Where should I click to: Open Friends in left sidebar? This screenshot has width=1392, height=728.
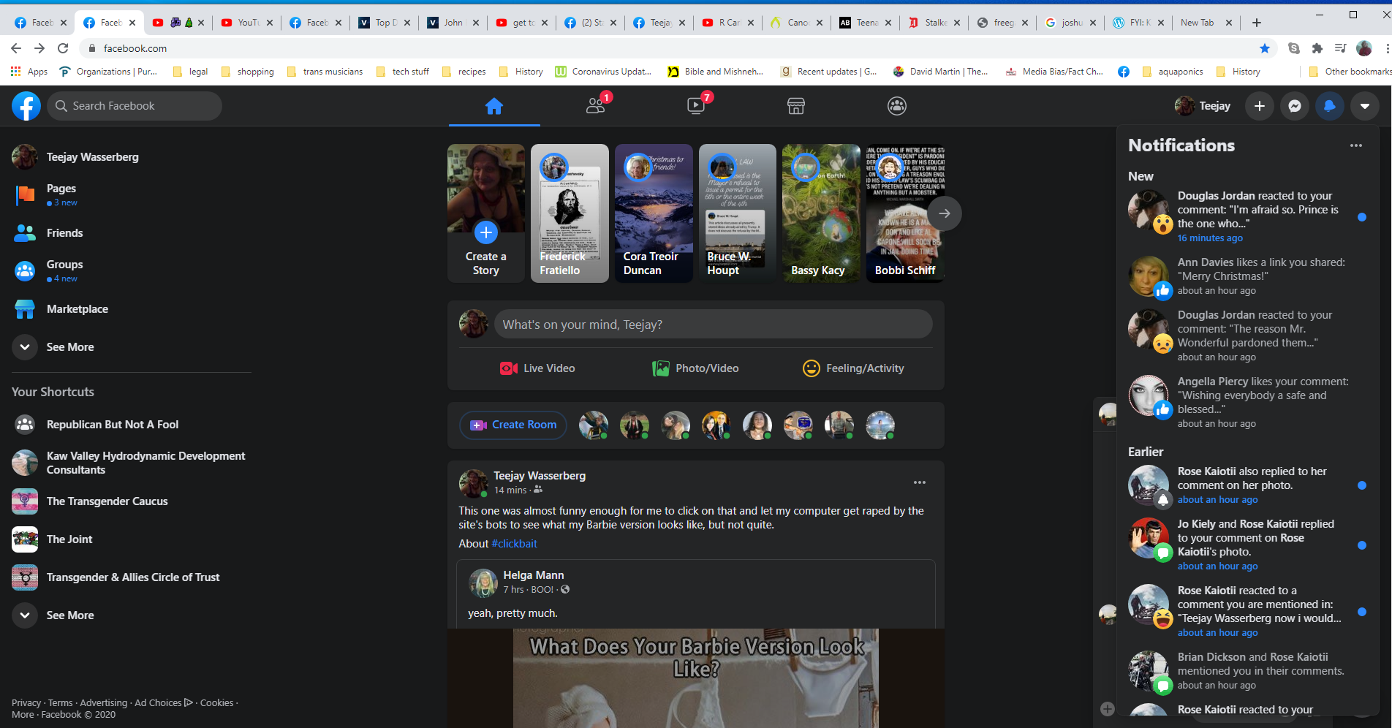pyautogui.click(x=132, y=233)
